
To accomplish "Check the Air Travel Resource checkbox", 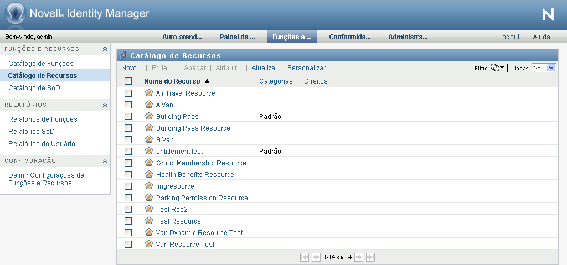I will [x=128, y=93].
